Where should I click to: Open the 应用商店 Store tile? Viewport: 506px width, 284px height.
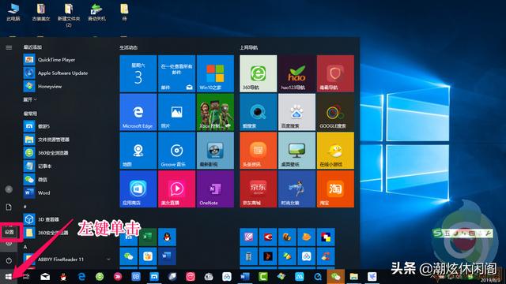[x=138, y=189]
